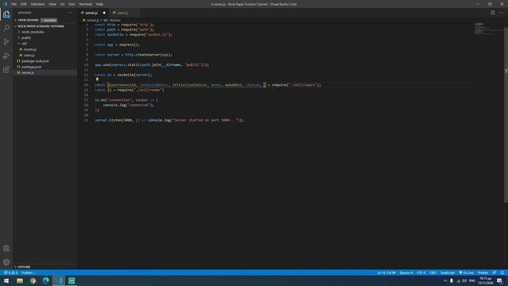
Task: Open the Windows Action Center icon
Action: click(x=499, y=280)
